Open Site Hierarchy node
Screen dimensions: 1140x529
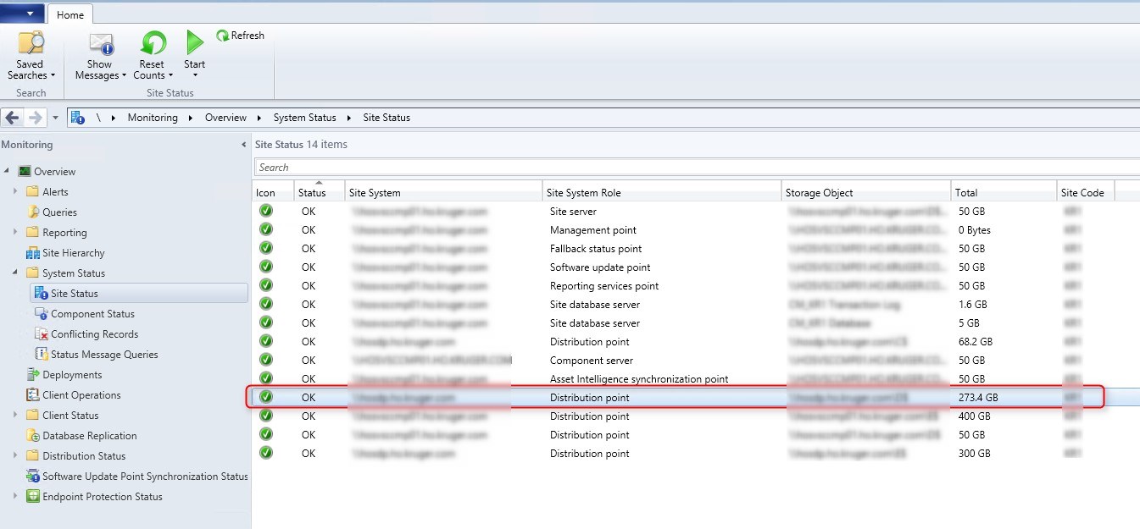[73, 253]
